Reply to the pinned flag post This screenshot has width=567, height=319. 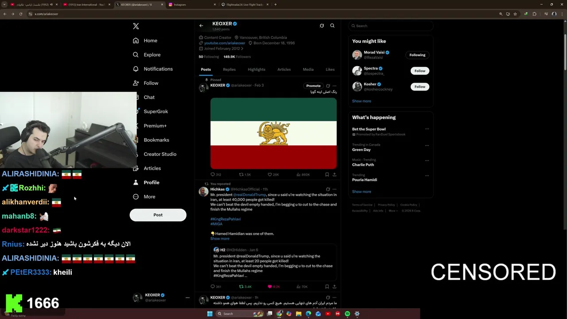(215, 175)
